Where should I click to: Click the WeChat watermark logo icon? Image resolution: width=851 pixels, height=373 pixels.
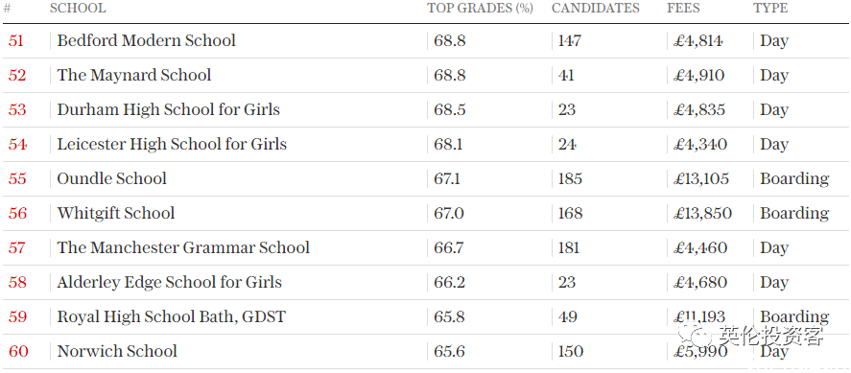(x=697, y=335)
